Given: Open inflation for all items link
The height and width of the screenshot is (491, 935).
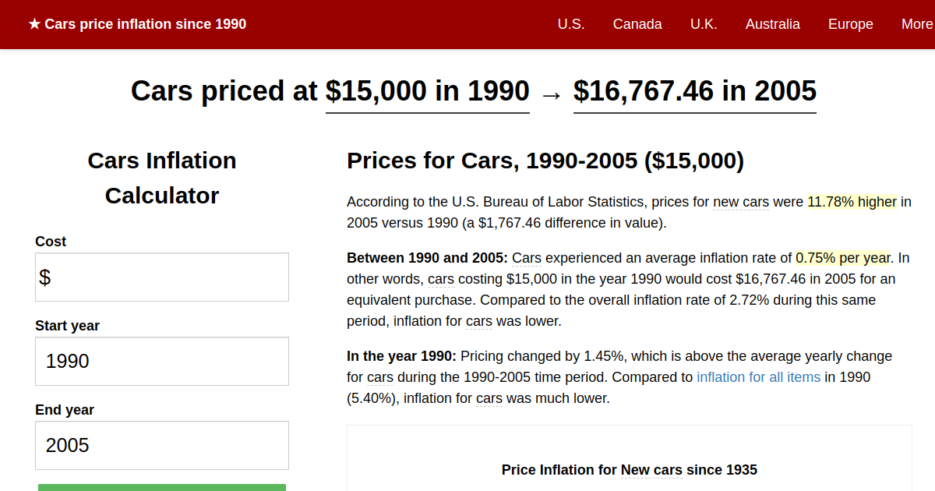Looking at the screenshot, I should 758,376.
